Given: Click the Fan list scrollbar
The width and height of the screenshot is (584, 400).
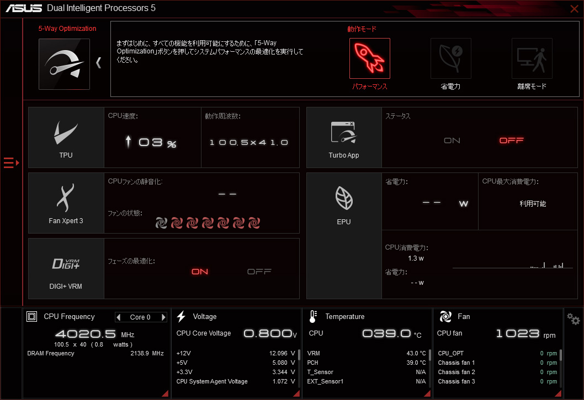Looking at the screenshot, I should 560,355.
